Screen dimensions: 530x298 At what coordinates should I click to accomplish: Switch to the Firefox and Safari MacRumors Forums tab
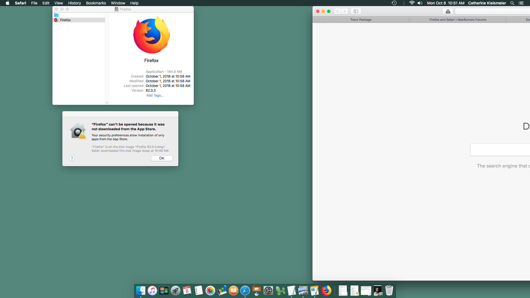tap(458, 20)
